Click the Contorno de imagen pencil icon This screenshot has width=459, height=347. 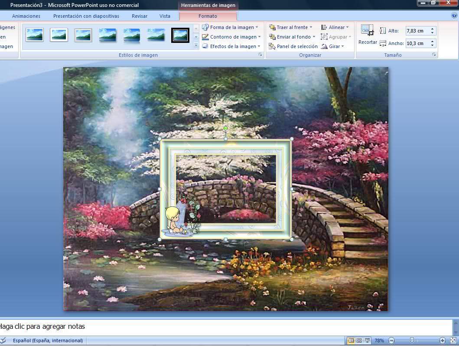pos(205,37)
